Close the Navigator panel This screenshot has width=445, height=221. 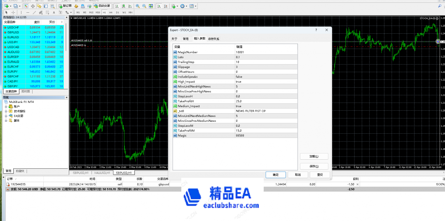coord(67,97)
